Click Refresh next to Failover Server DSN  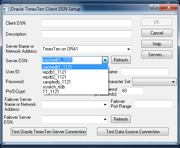pyautogui.click(x=121, y=119)
